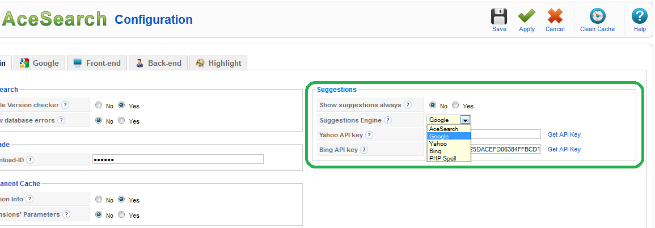Open help icon next to Suggestions Engine

coord(388,120)
